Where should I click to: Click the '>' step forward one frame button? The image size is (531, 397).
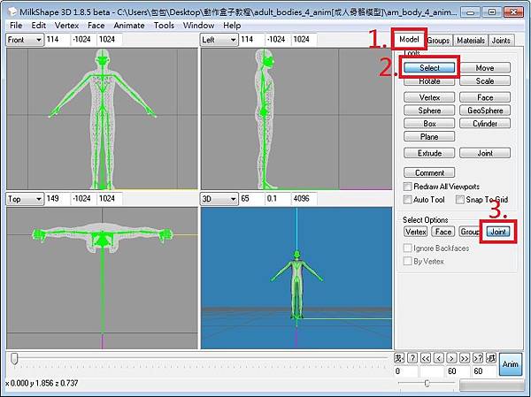pyautogui.click(x=451, y=358)
